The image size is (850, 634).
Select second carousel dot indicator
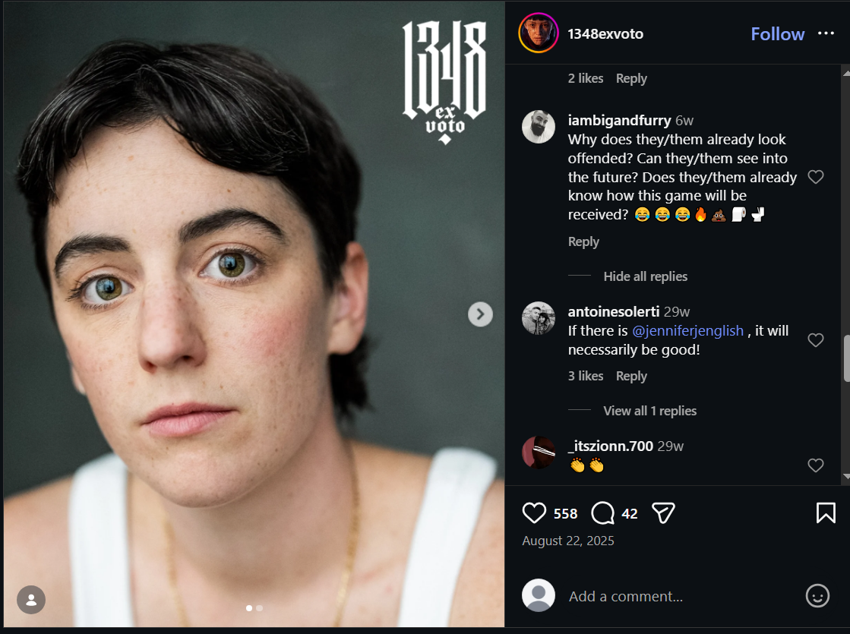260,608
